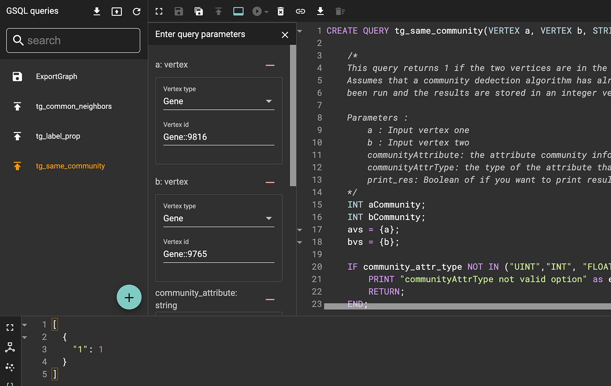This screenshot has width=611, height=386.
Task: Copy the query endpoint link
Action: click(x=300, y=11)
